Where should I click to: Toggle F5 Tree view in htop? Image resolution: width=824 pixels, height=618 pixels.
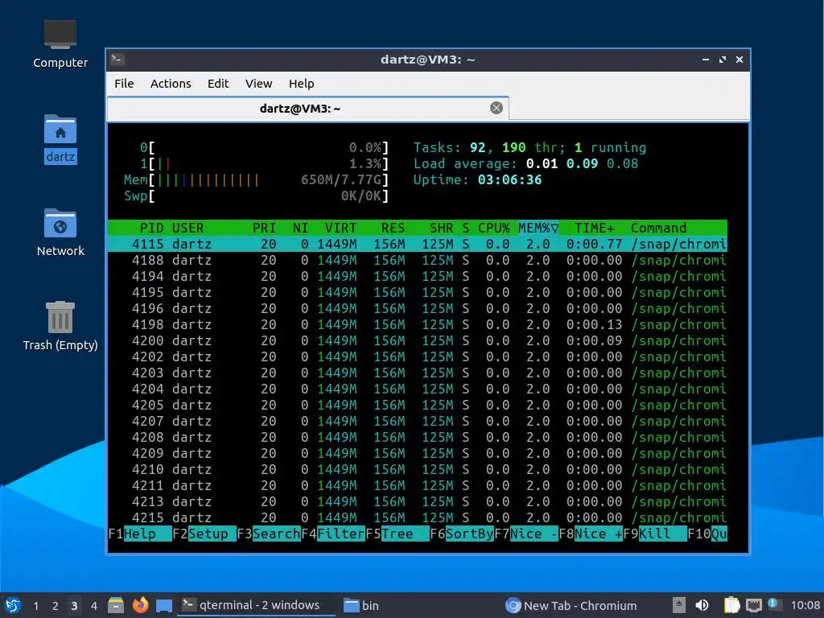pos(398,534)
